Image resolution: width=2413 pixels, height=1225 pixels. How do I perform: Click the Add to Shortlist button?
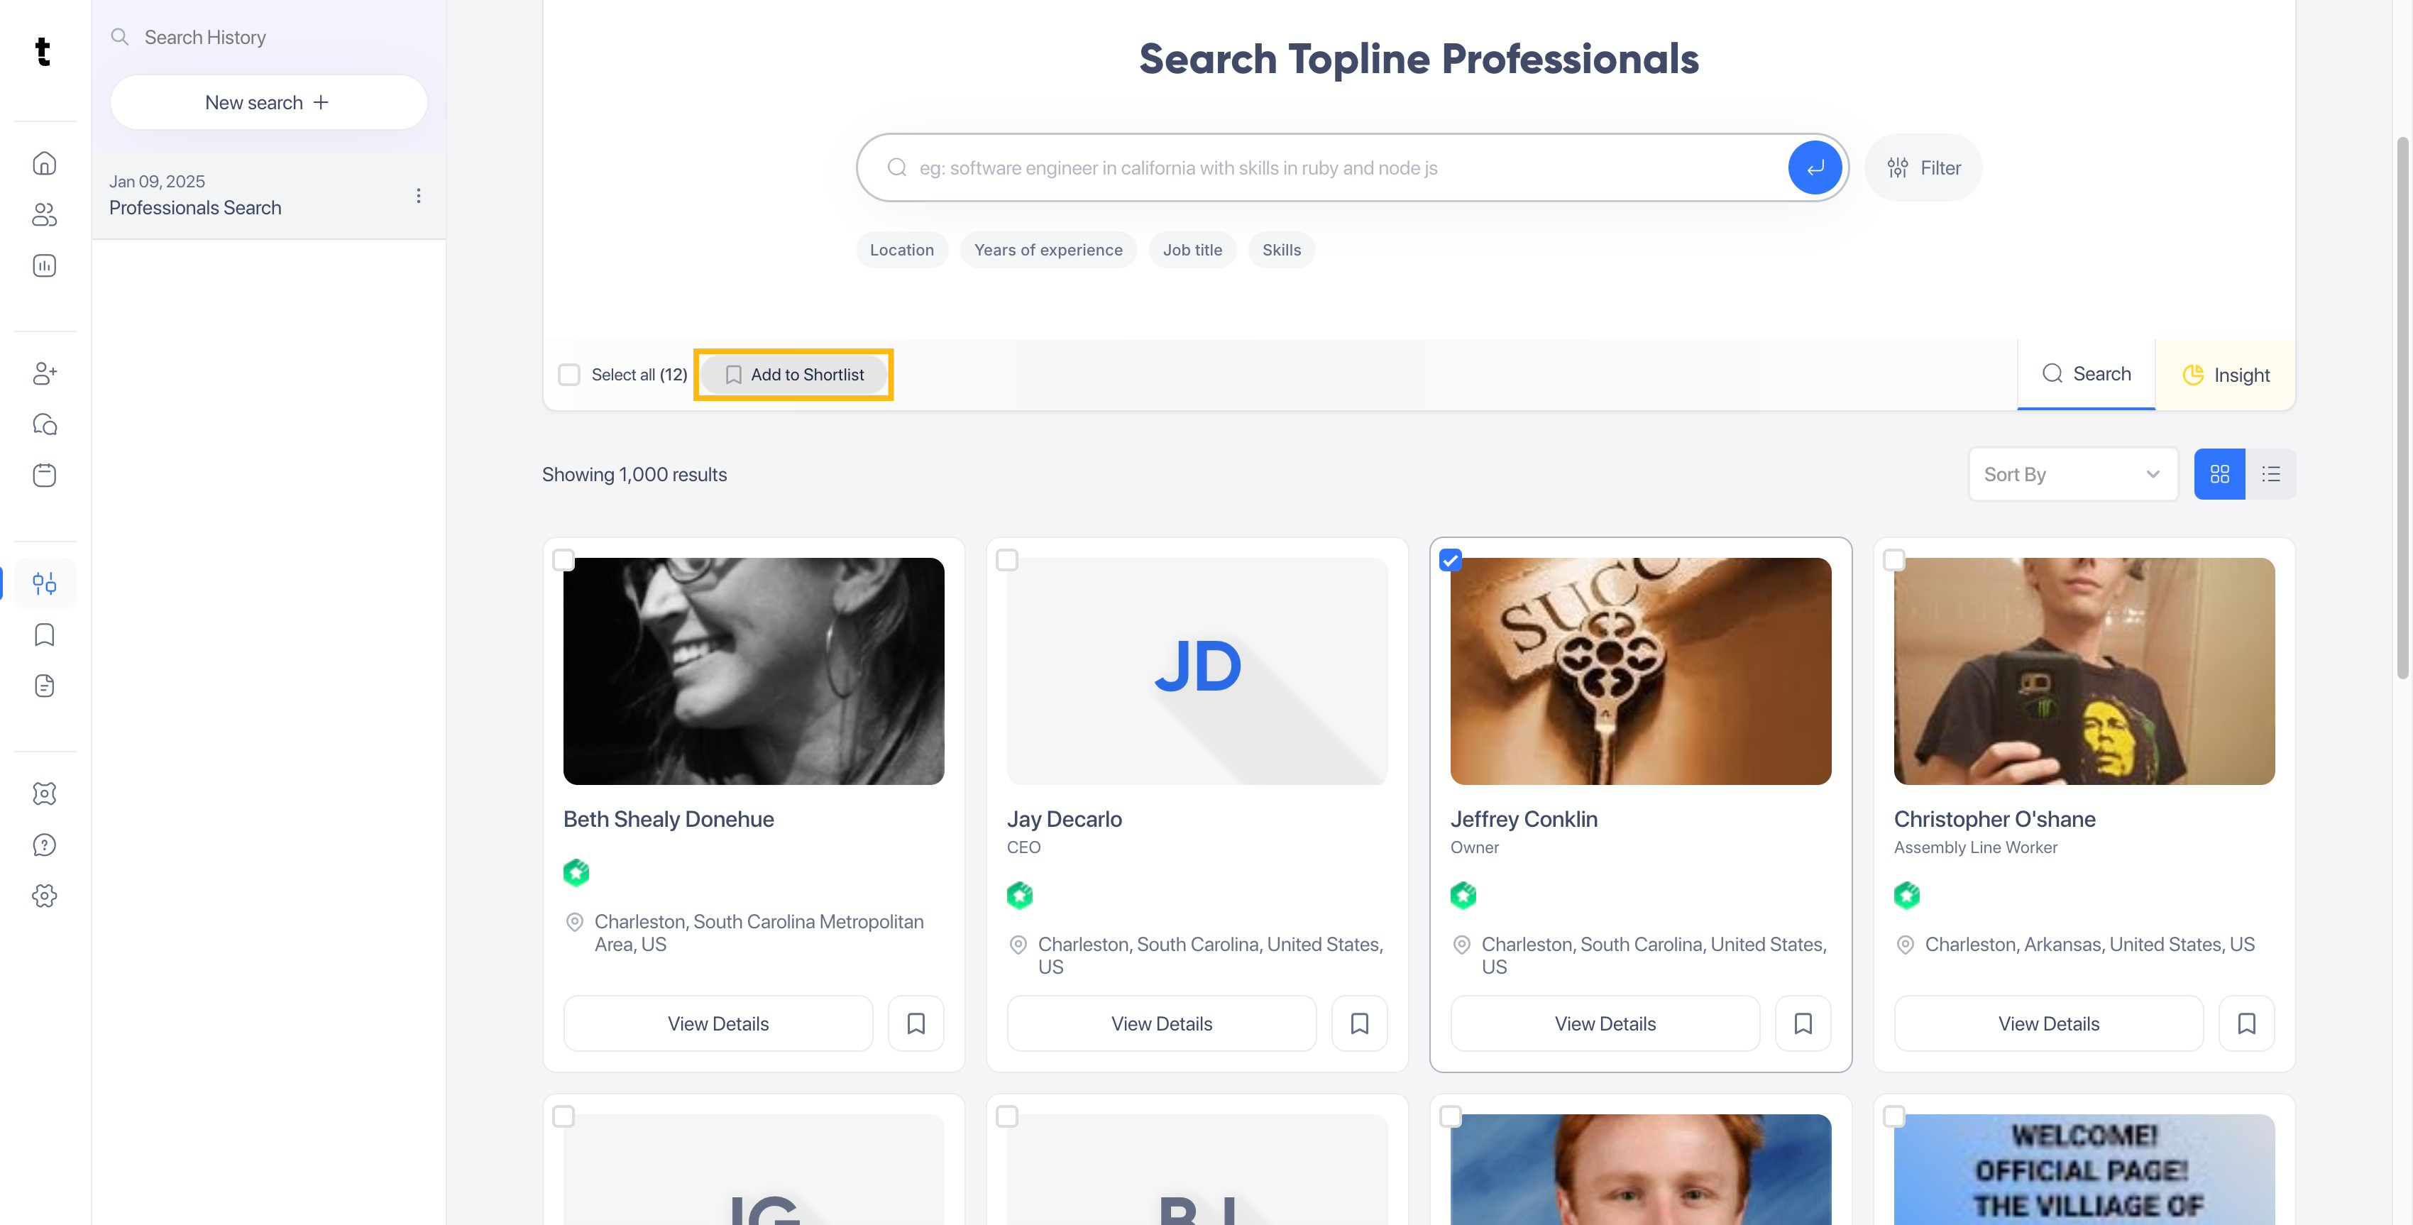coord(794,375)
